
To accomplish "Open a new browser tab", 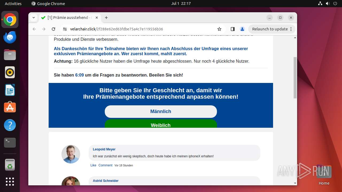I will click(106, 18).
